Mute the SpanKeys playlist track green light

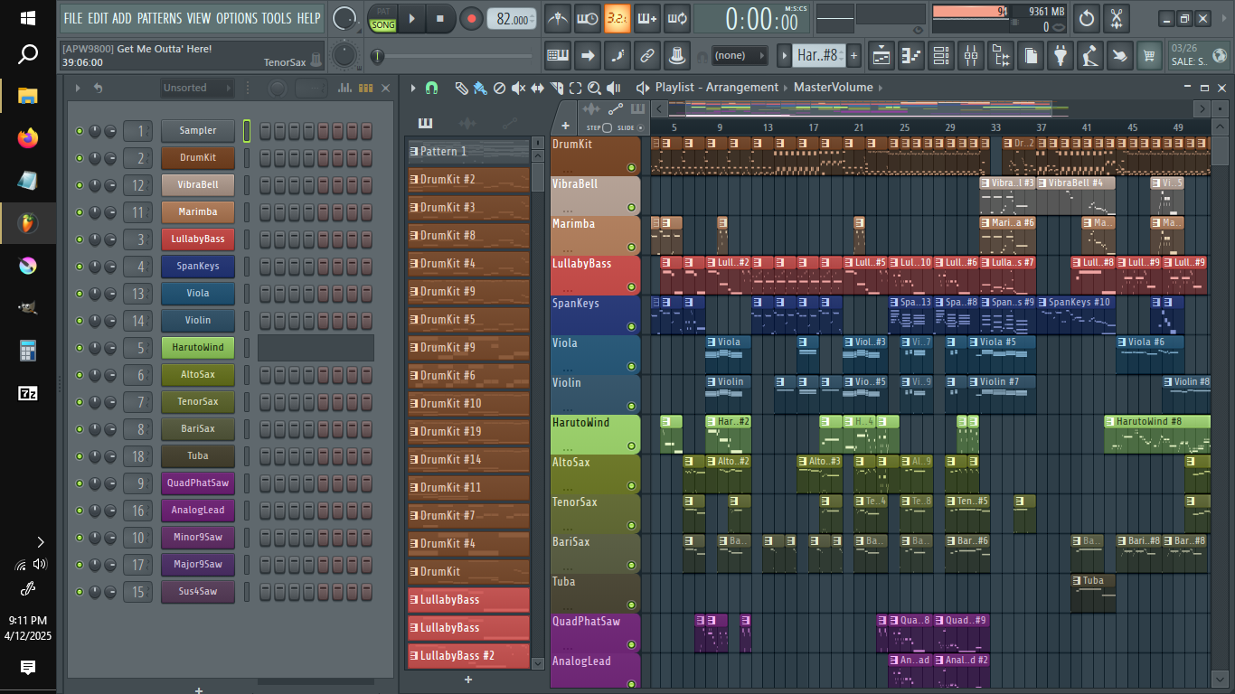(x=632, y=327)
